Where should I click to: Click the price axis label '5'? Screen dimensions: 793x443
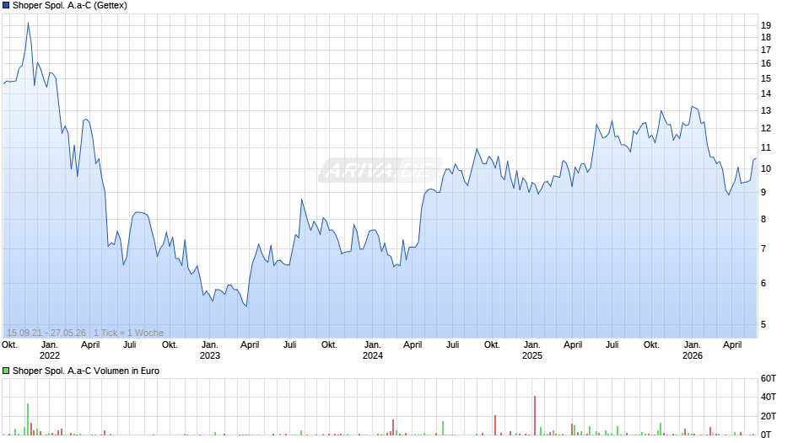click(x=763, y=325)
